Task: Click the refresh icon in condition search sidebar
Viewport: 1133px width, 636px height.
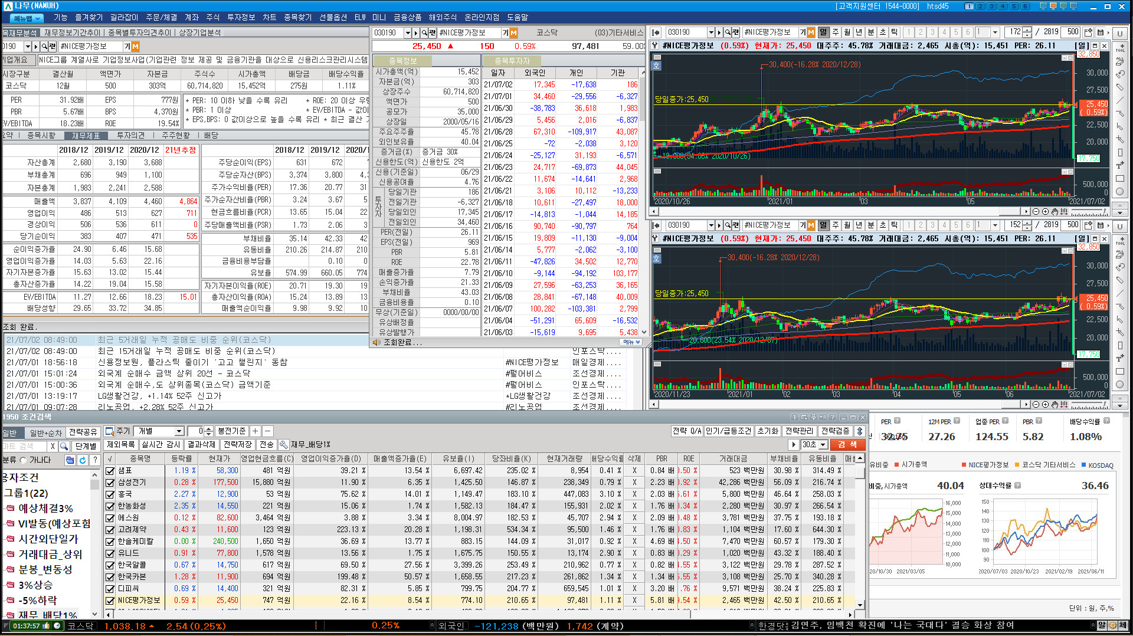Action: pos(82,460)
